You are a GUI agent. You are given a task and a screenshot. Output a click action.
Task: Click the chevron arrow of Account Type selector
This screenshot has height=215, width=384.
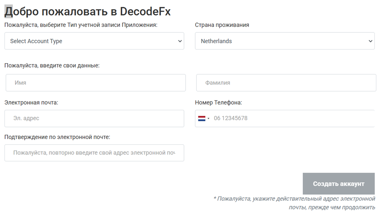click(180, 41)
